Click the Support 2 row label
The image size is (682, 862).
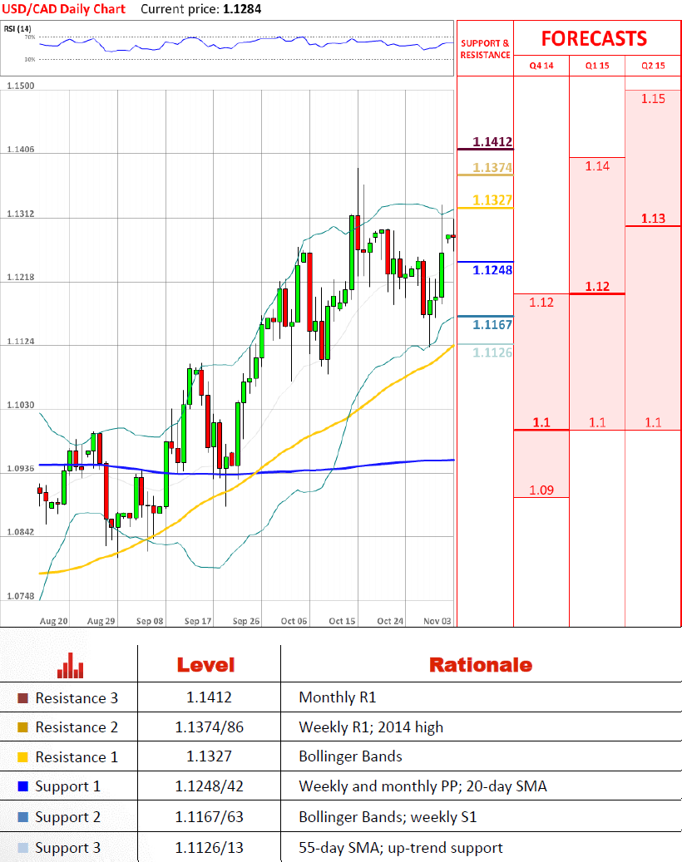[67, 817]
